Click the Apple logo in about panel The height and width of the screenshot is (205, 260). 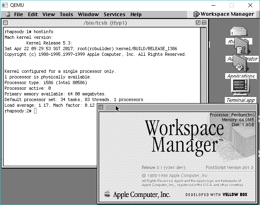pos(107,194)
